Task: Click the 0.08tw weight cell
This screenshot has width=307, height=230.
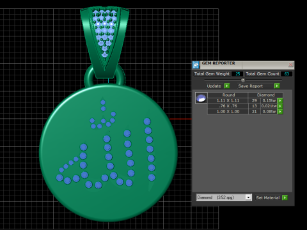Action: (269, 112)
